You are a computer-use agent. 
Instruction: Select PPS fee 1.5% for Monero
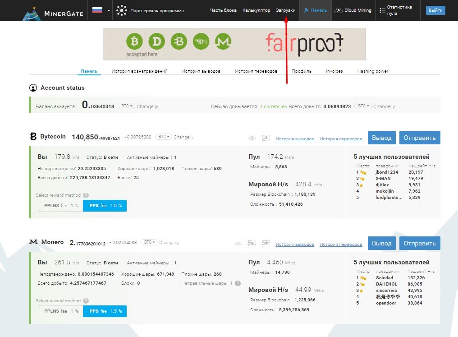point(105,311)
